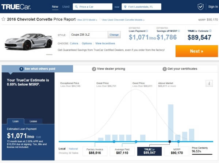This screenshot has width=219, height=163.
Task: Switch to the Used cars tab
Action: [x=66, y=7]
